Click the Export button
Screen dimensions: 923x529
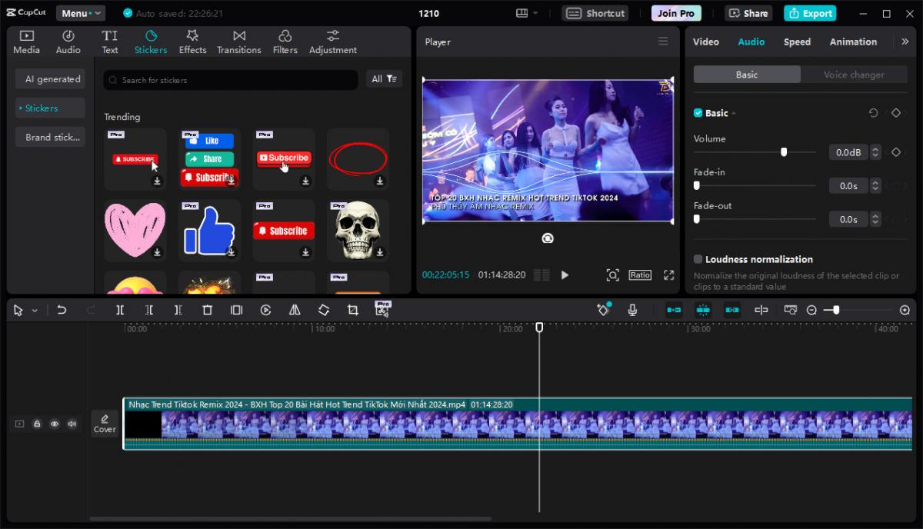click(810, 13)
